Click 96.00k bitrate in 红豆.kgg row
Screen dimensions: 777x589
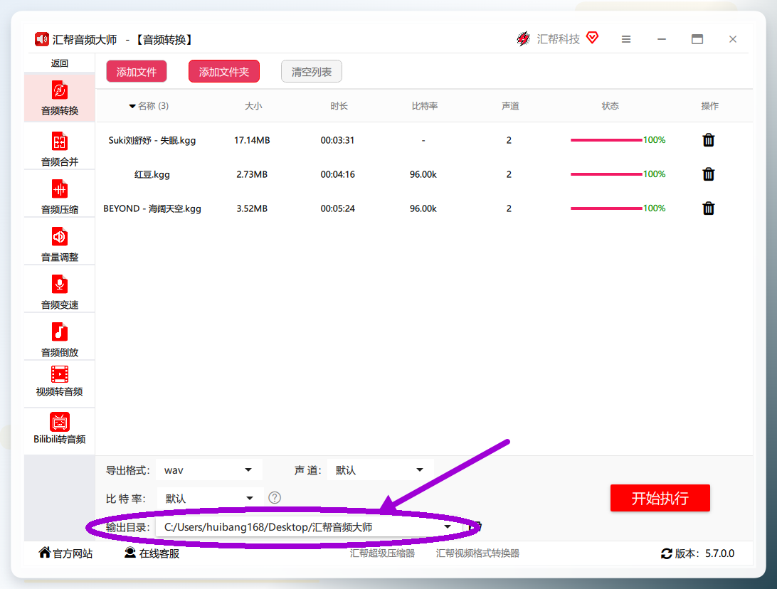point(423,174)
